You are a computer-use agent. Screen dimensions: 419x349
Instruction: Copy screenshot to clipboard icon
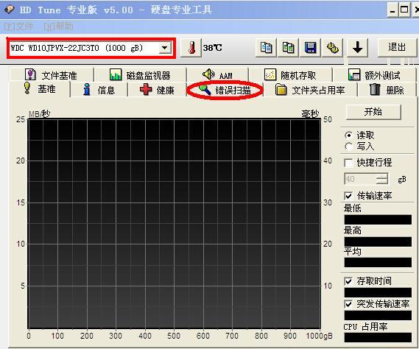click(288, 48)
